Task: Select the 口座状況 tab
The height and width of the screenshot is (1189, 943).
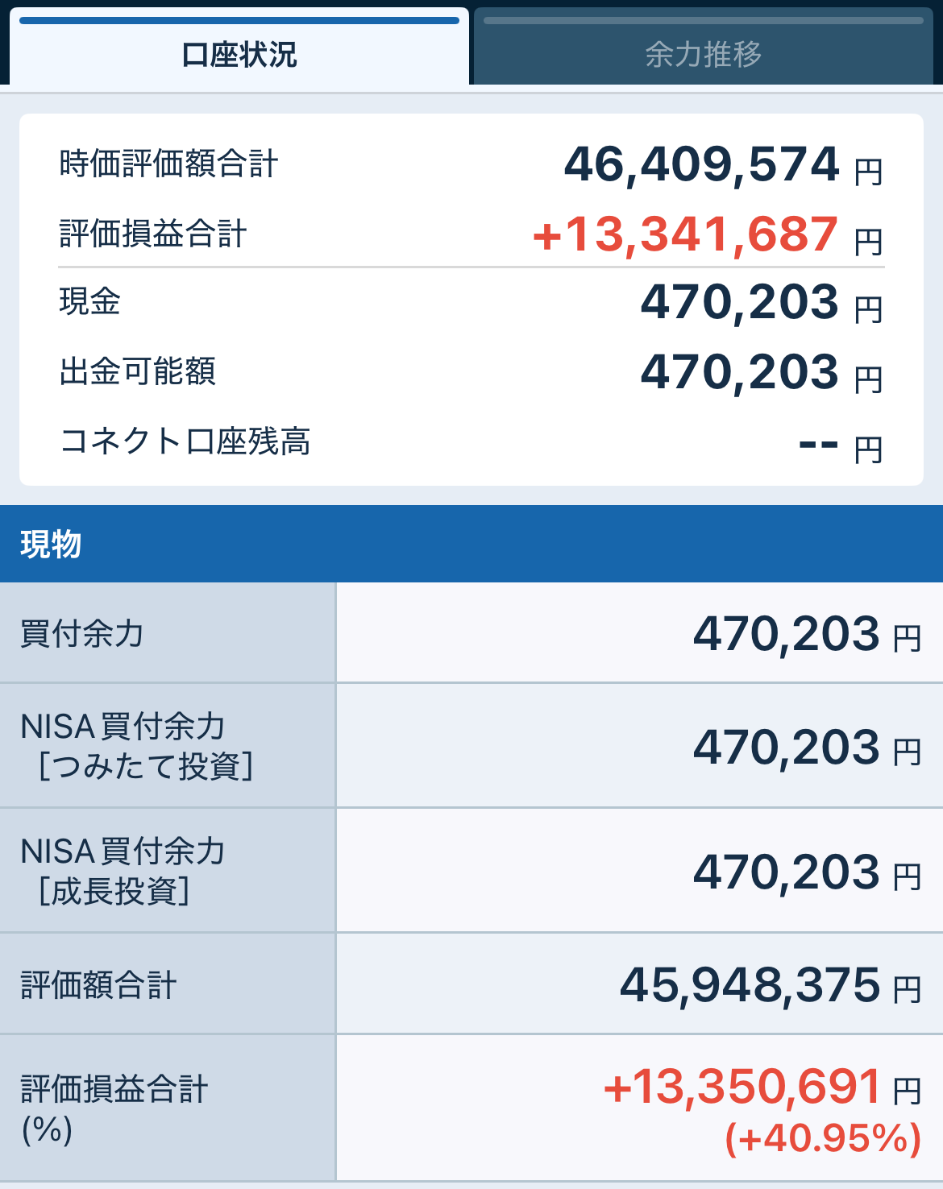Action: click(239, 54)
